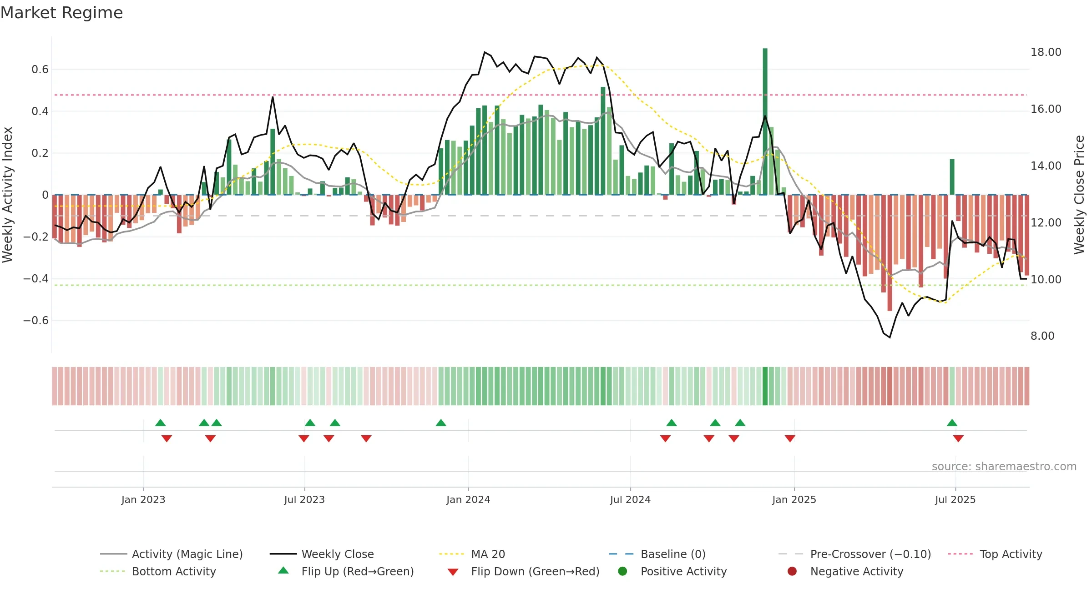1092x614 pixels.
Task: Click the dark green heat strip cell before Jan 2025
Action: (765, 386)
